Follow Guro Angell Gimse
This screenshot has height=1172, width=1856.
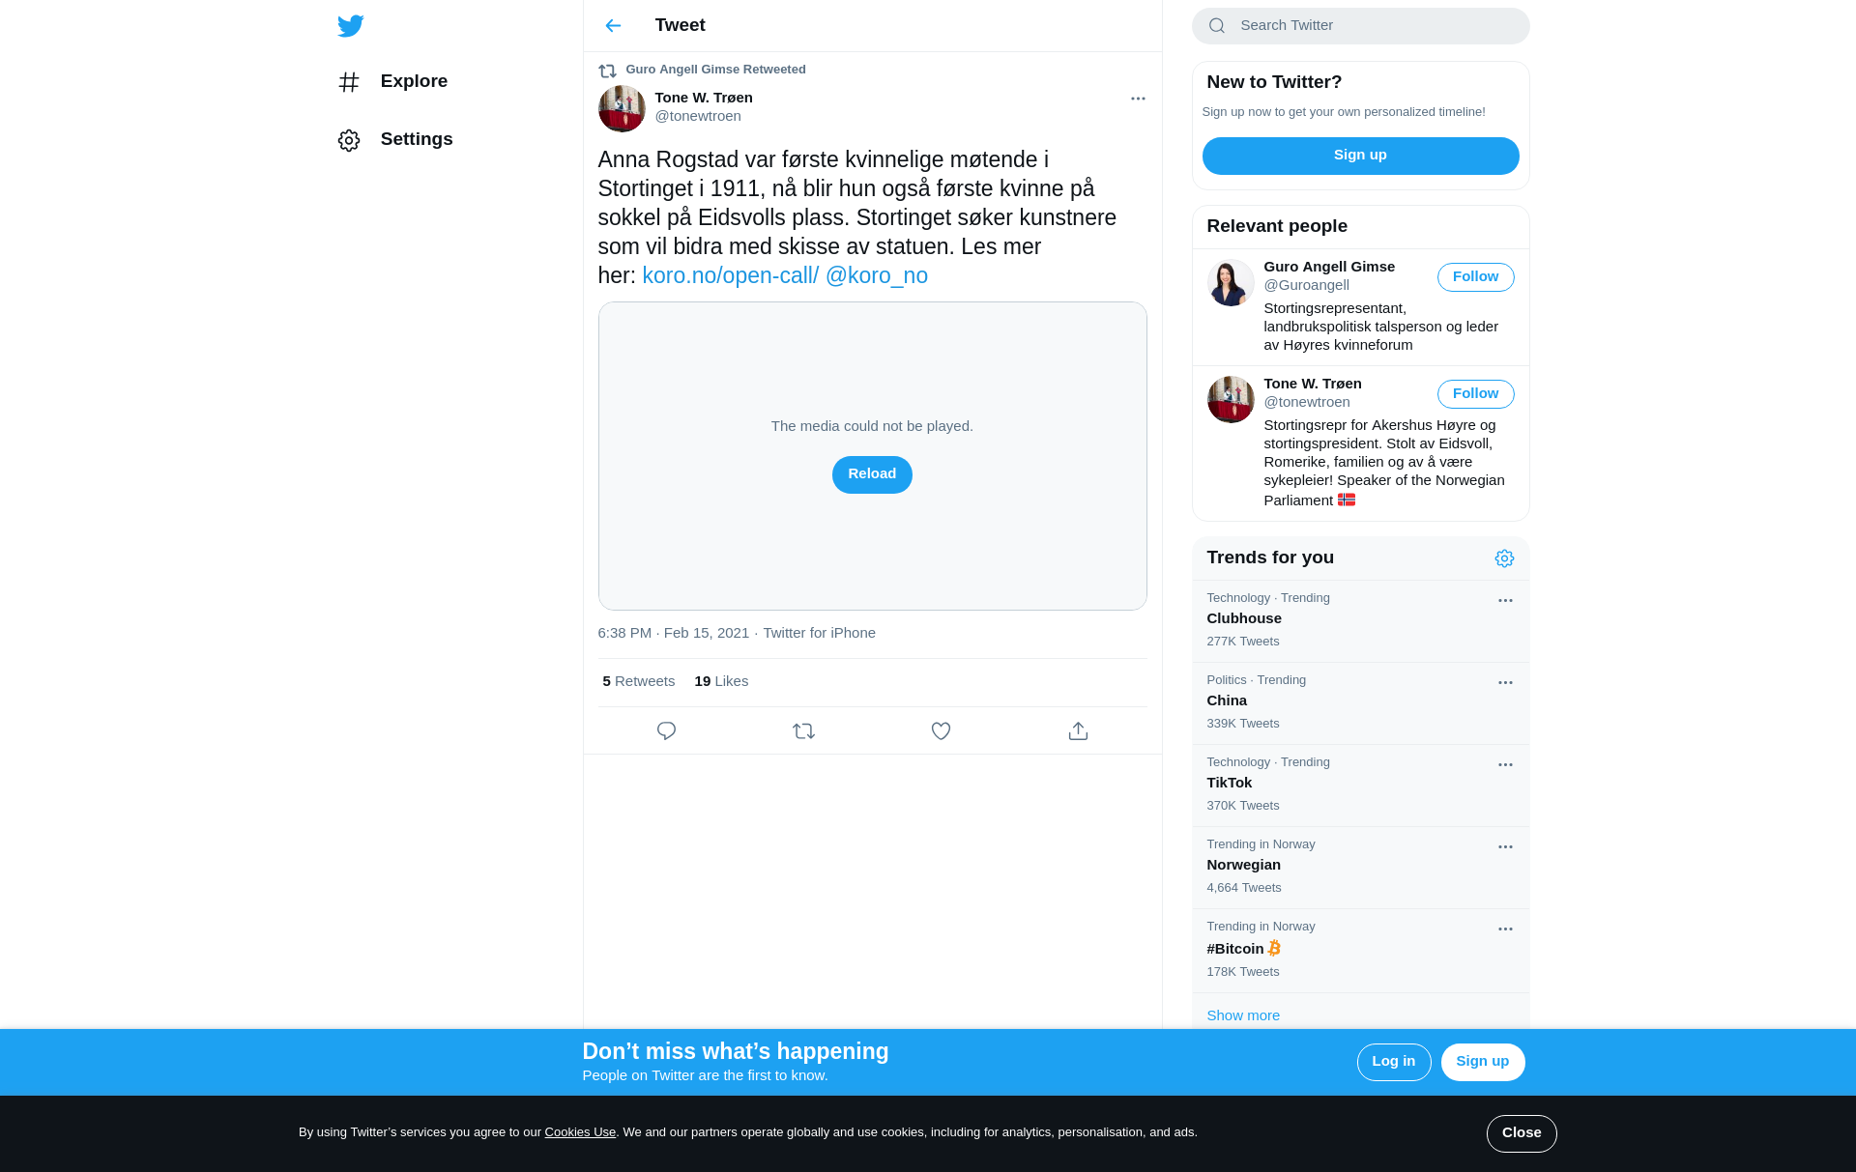pyautogui.click(x=1475, y=277)
